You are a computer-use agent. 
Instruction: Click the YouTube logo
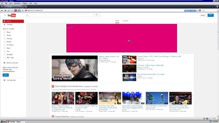12,15
